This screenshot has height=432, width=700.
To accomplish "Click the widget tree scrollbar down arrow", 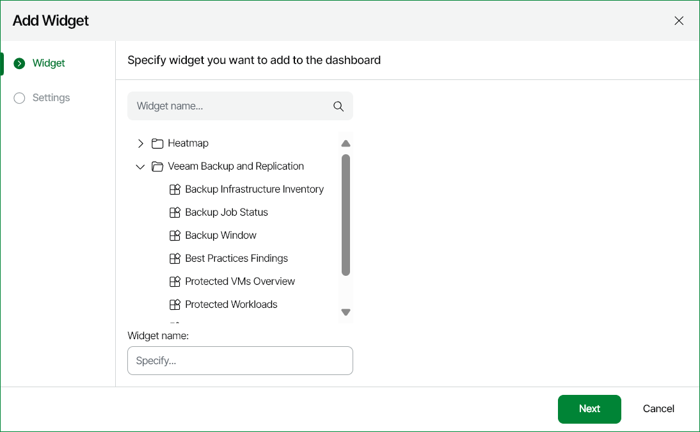I will pos(346,312).
